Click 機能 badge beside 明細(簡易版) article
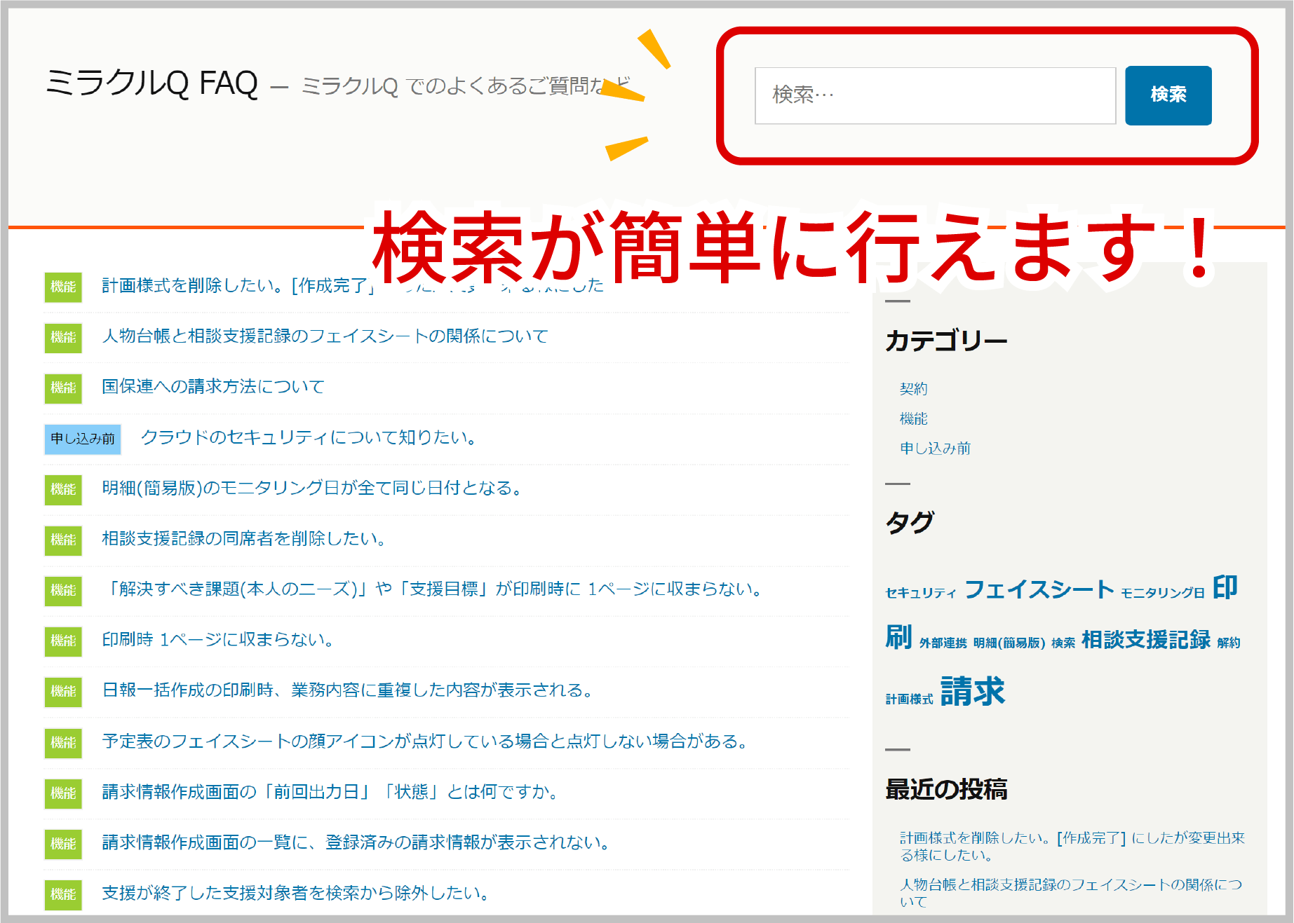This screenshot has height=923, width=1294. (63, 490)
